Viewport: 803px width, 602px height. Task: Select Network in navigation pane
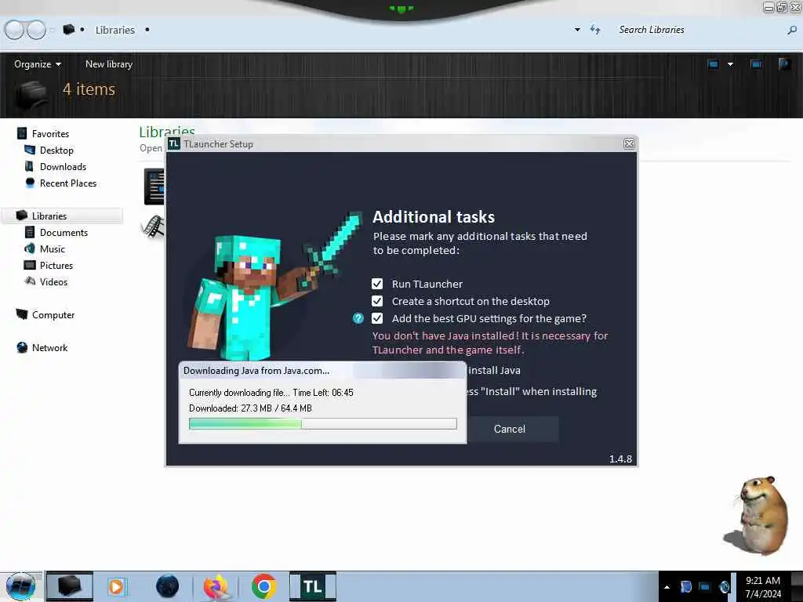pyautogui.click(x=49, y=347)
